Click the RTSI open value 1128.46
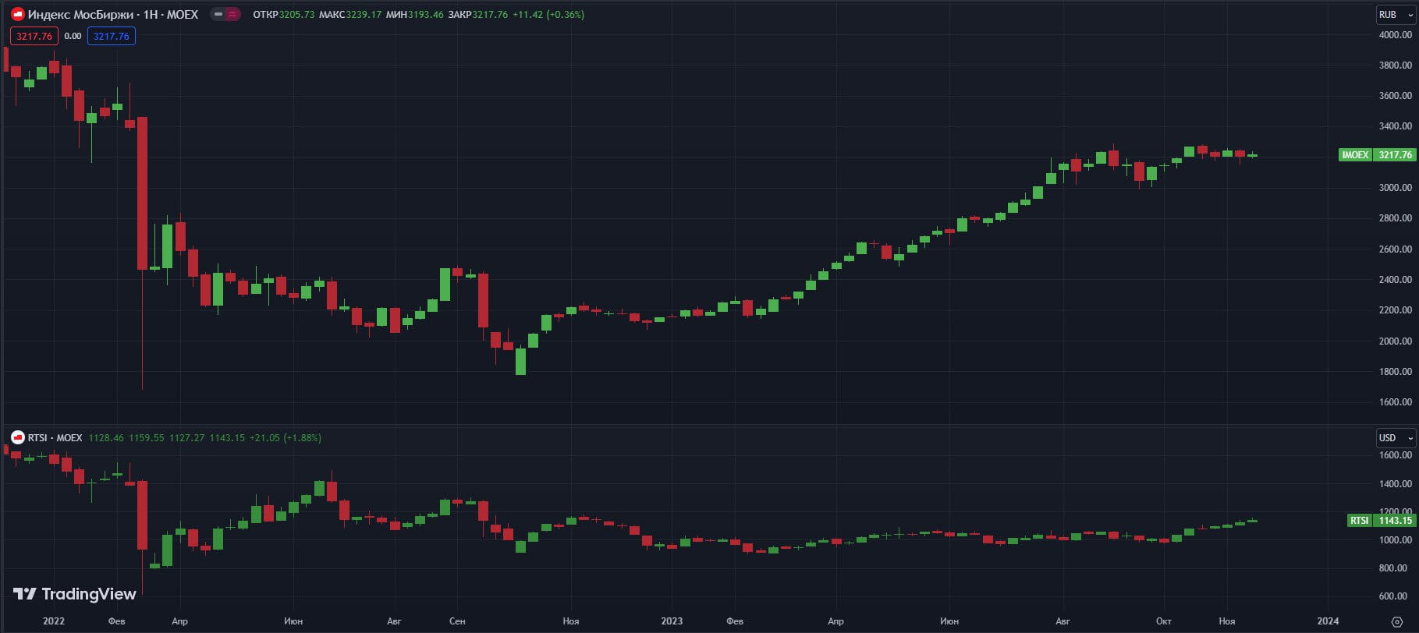The image size is (1419, 633). (x=106, y=437)
